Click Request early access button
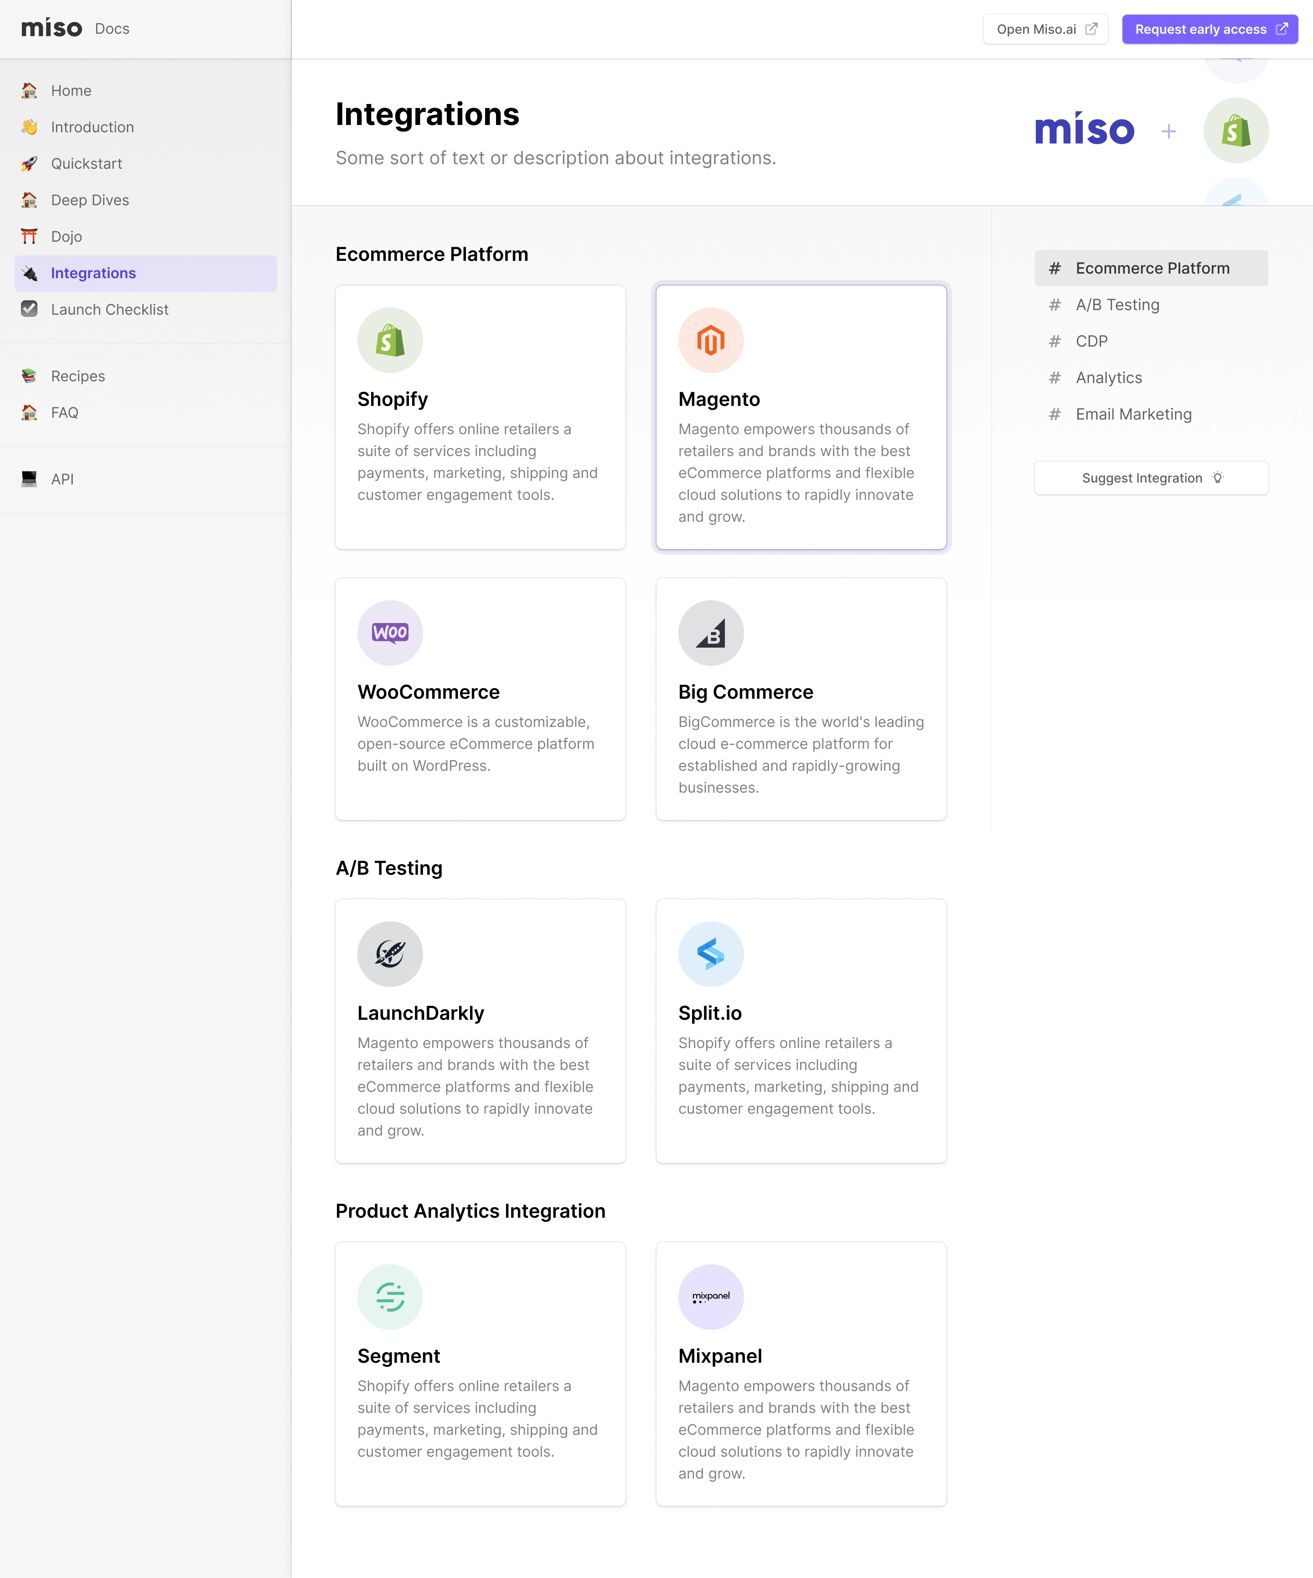The width and height of the screenshot is (1313, 1578). (x=1210, y=29)
